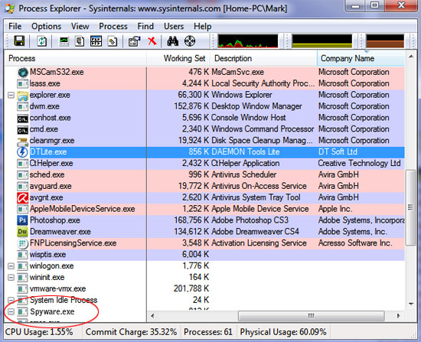Viewport: 421px width, 342px height.
Task: Open the View menu
Action: pos(80,26)
